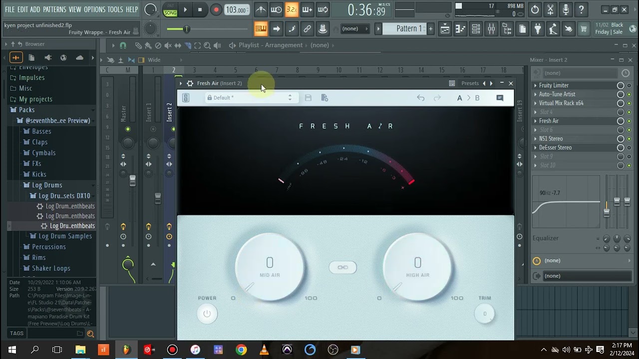Click the Fresh Air undo arrow
Image resolution: width=639 pixels, height=359 pixels.
421,98
